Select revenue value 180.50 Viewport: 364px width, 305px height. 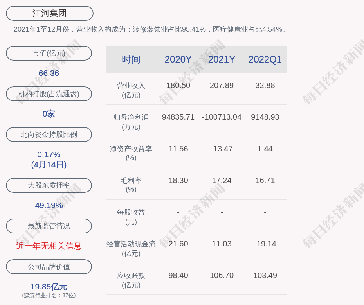[178, 85]
